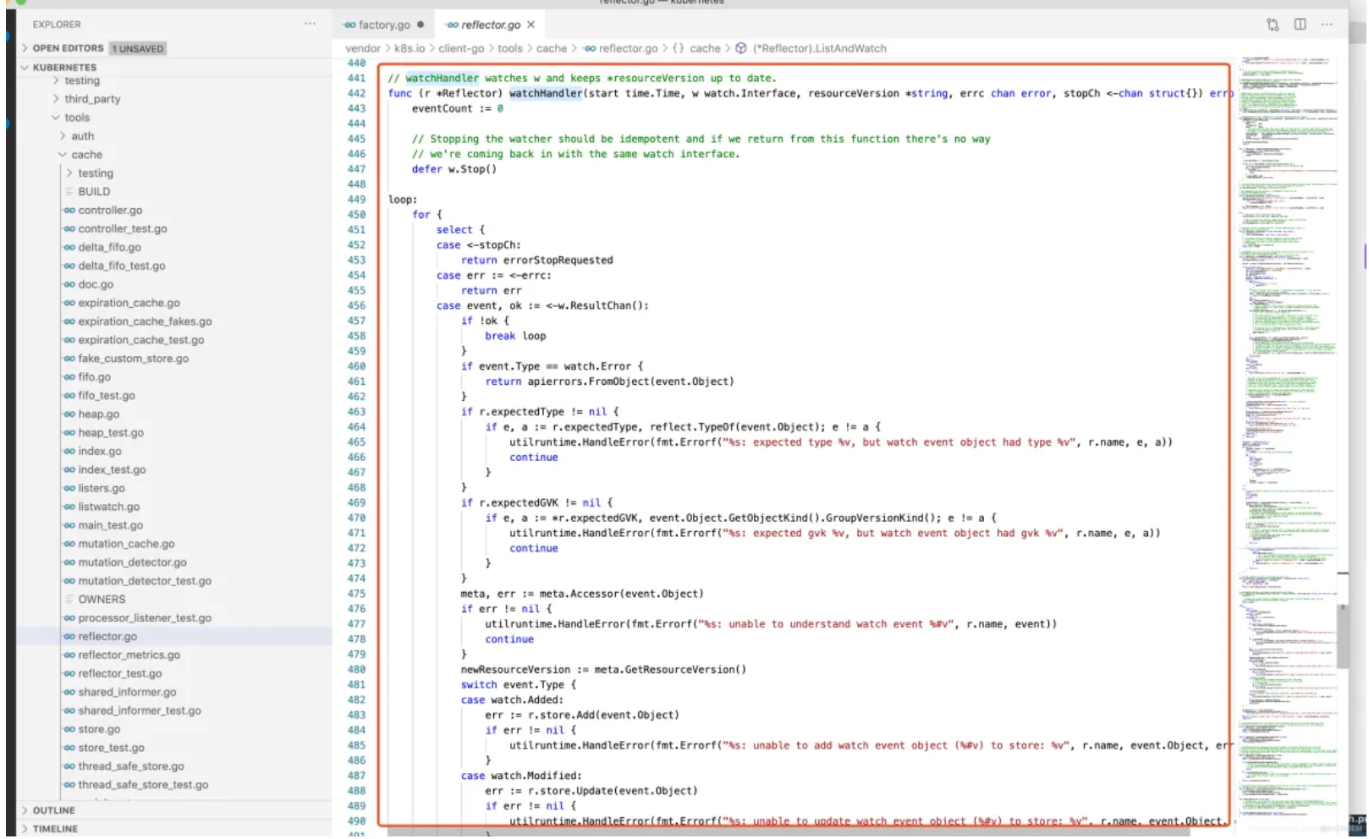Collapse the tools folder
1369x839 pixels.
(56, 118)
